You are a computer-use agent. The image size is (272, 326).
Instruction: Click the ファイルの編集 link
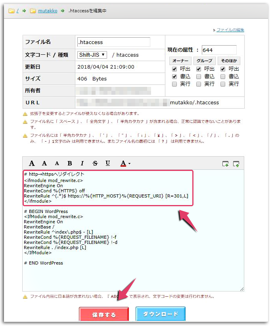click(230, 30)
